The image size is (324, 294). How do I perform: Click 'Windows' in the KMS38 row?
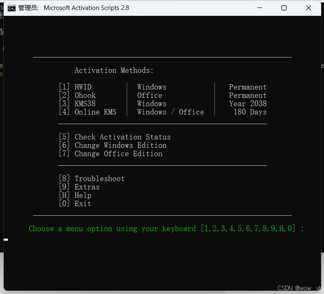point(152,103)
